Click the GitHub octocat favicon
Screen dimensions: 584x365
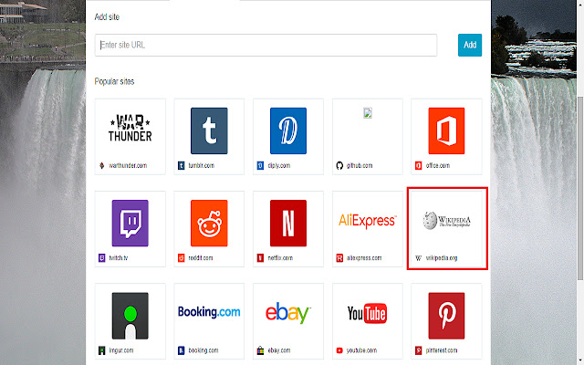pyautogui.click(x=339, y=165)
